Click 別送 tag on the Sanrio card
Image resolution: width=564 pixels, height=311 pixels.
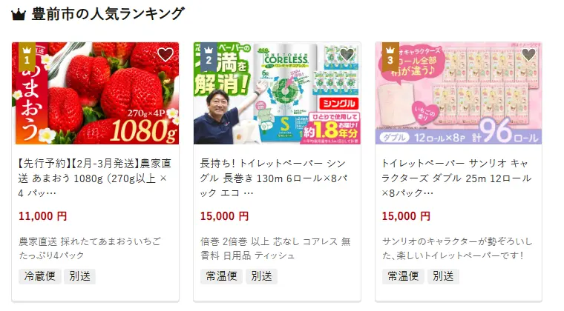click(x=443, y=276)
